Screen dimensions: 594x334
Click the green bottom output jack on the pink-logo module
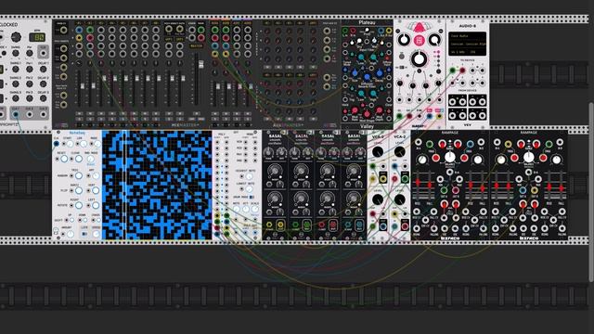pyautogui.click(x=399, y=116)
